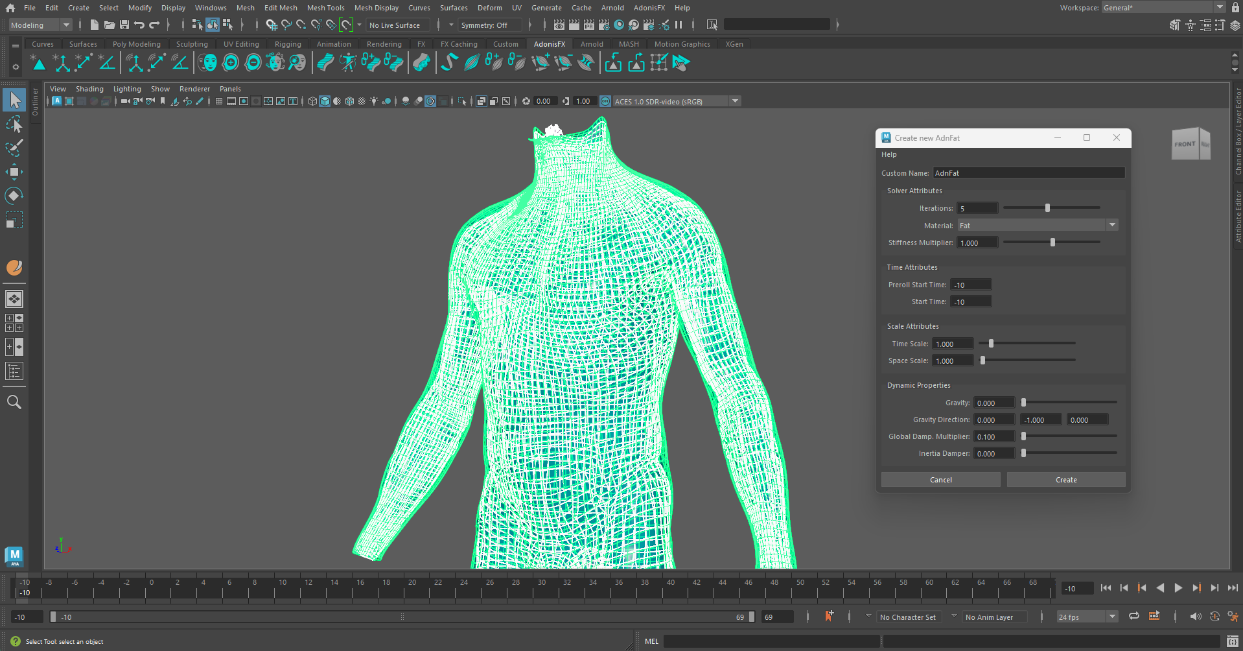The image size is (1243, 651).
Task: Open the No Anim Layer dropdown arrow
Action: click(x=954, y=616)
